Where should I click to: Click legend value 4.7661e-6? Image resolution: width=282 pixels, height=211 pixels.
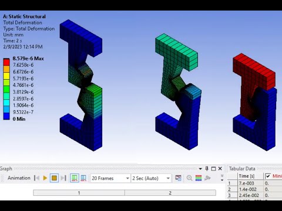coord(23,85)
